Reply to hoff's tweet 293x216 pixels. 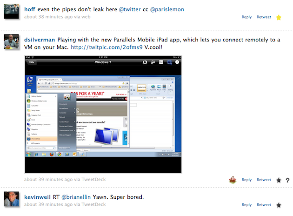246,17
